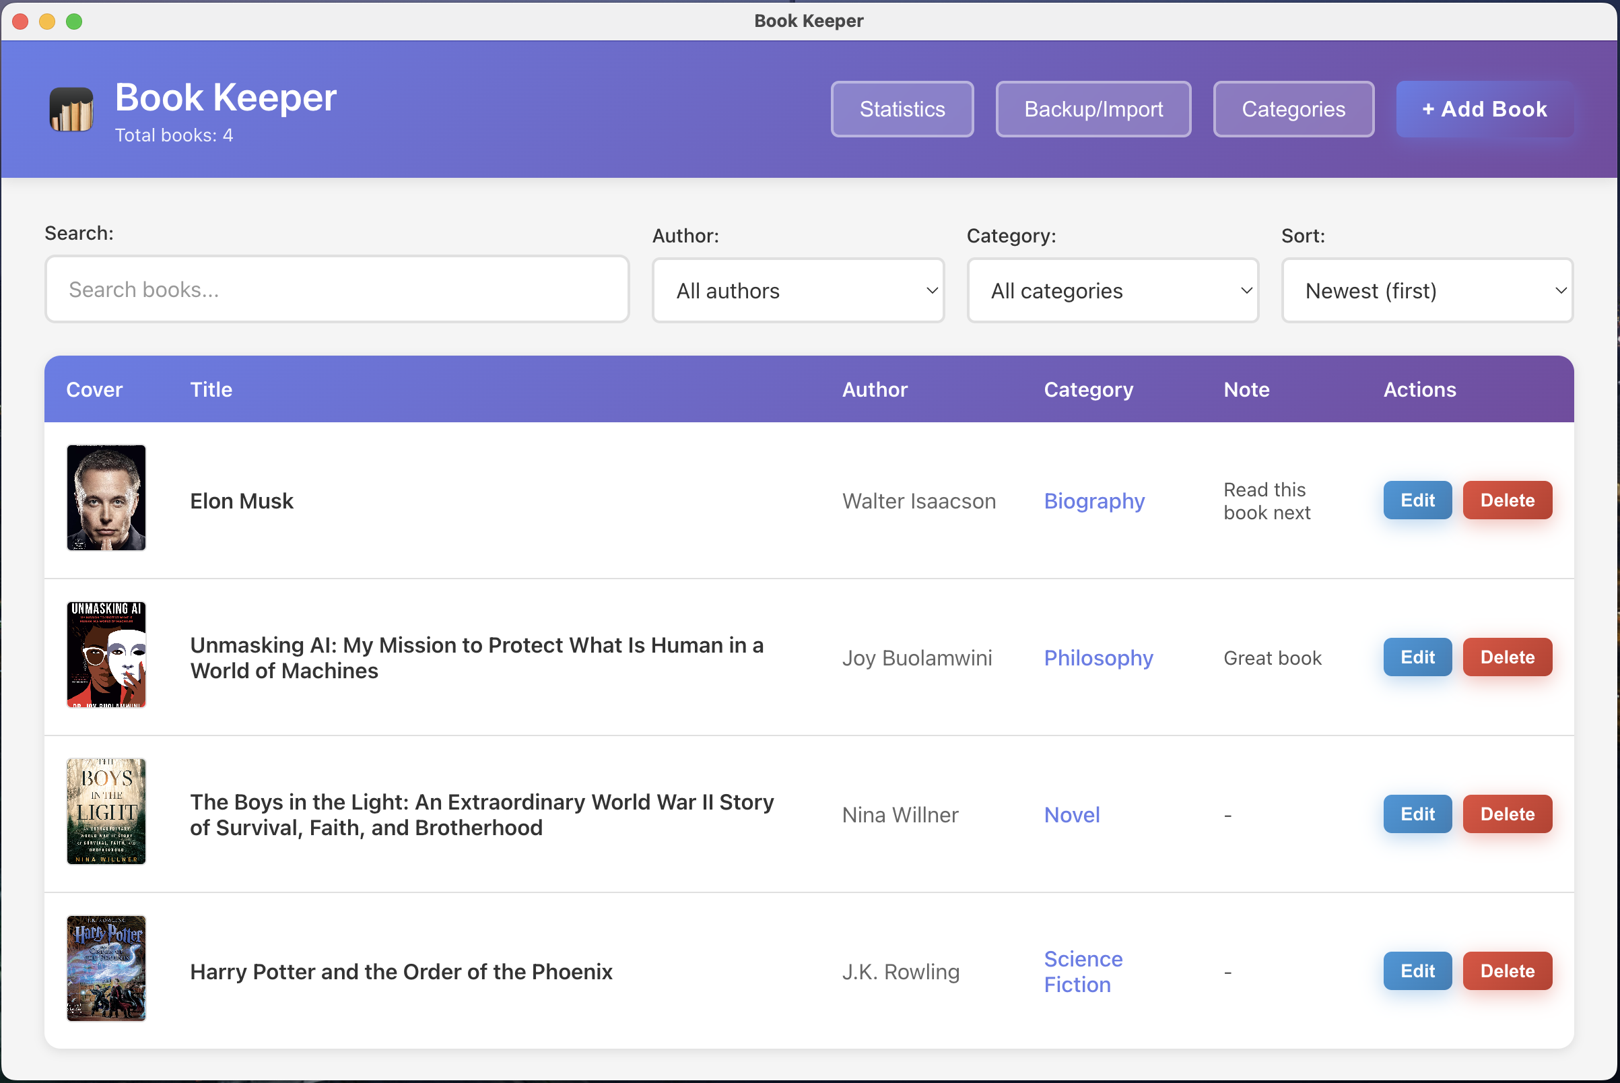Delete The Boys in the Light entry

tap(1507, 814)
